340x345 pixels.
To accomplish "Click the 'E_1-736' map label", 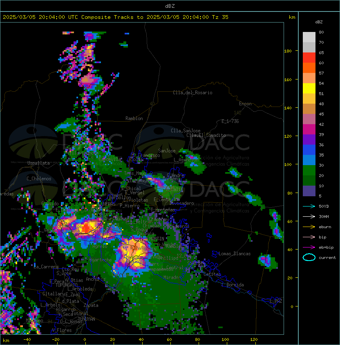I will pos(230,121).
